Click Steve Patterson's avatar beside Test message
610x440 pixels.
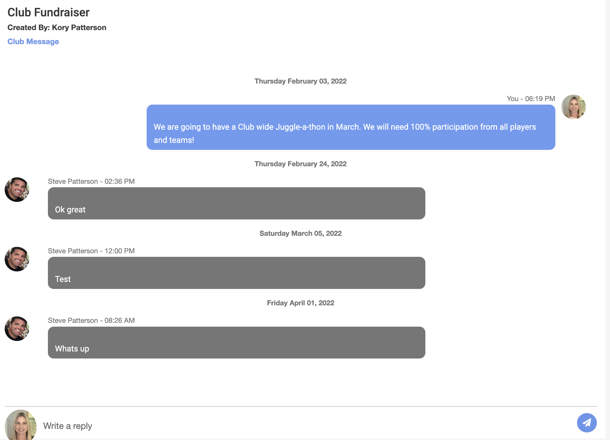[x=17, y=259]
